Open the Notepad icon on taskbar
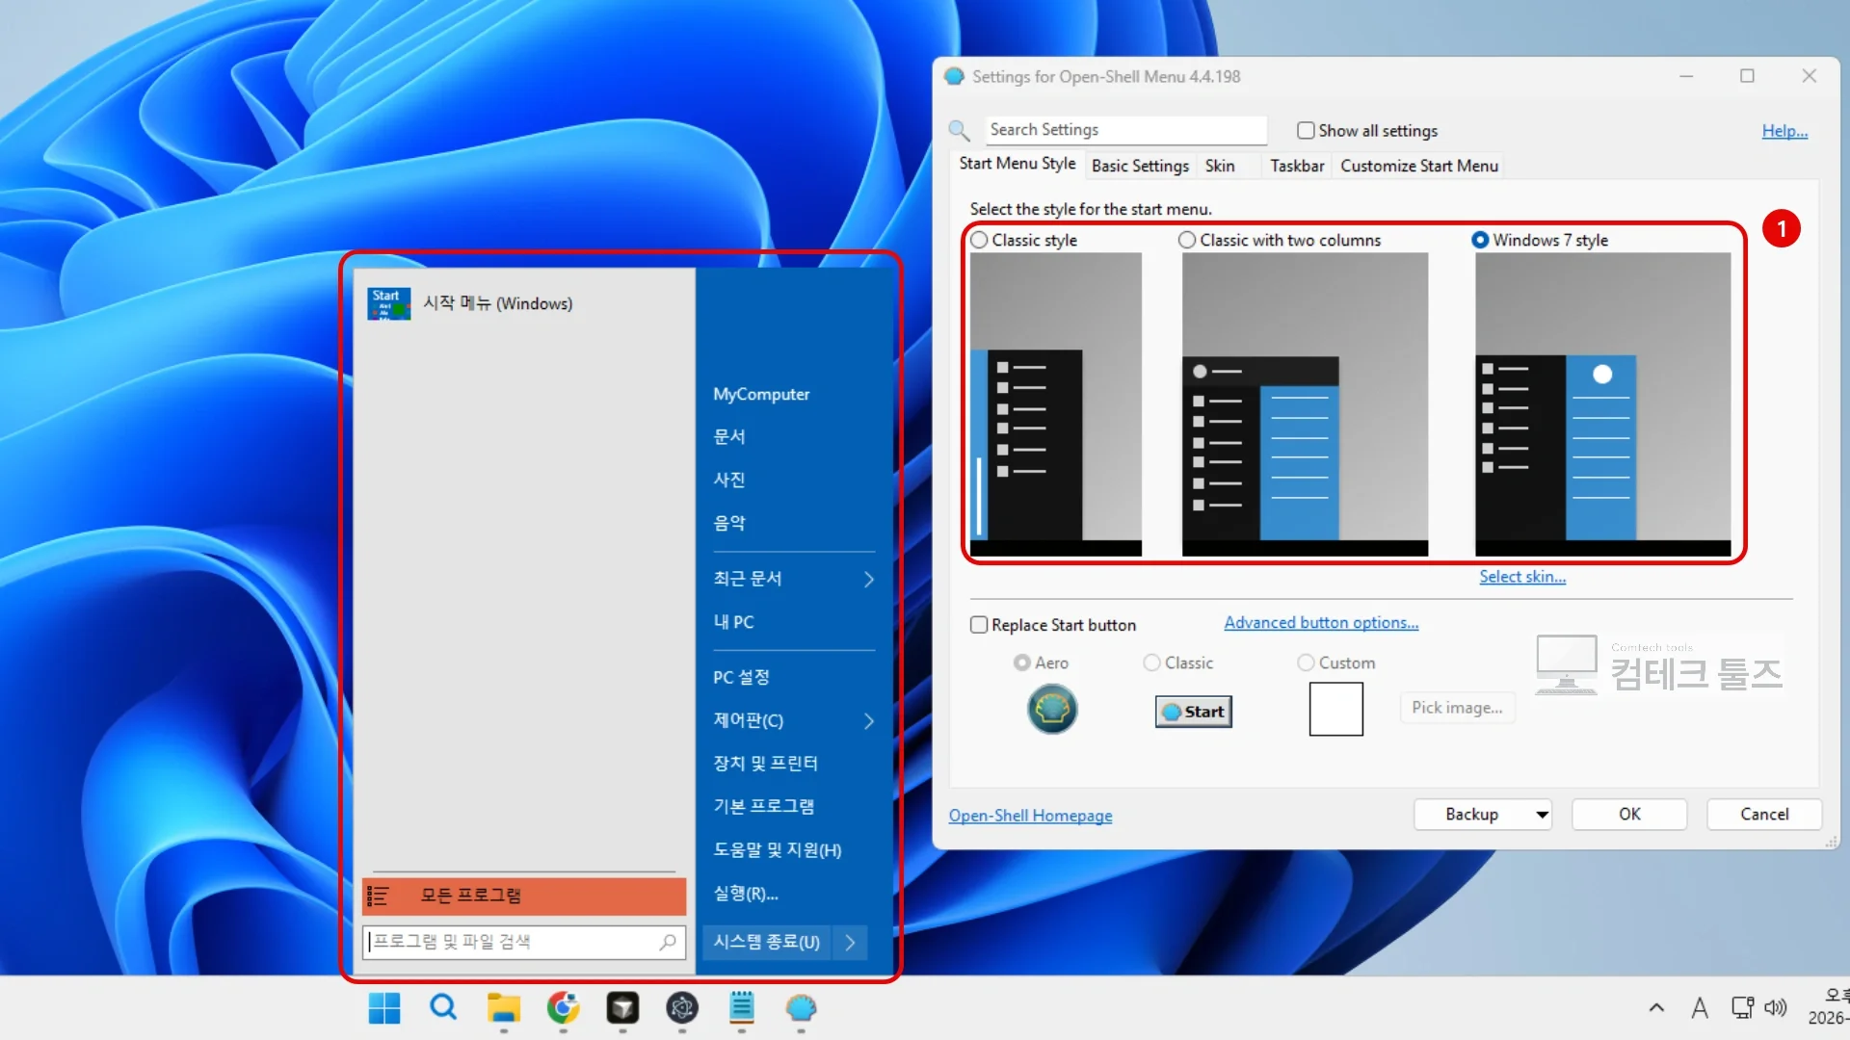Image resolution: width=1850 pixels, height=1040 pixels. click(x=742, y=1007)
